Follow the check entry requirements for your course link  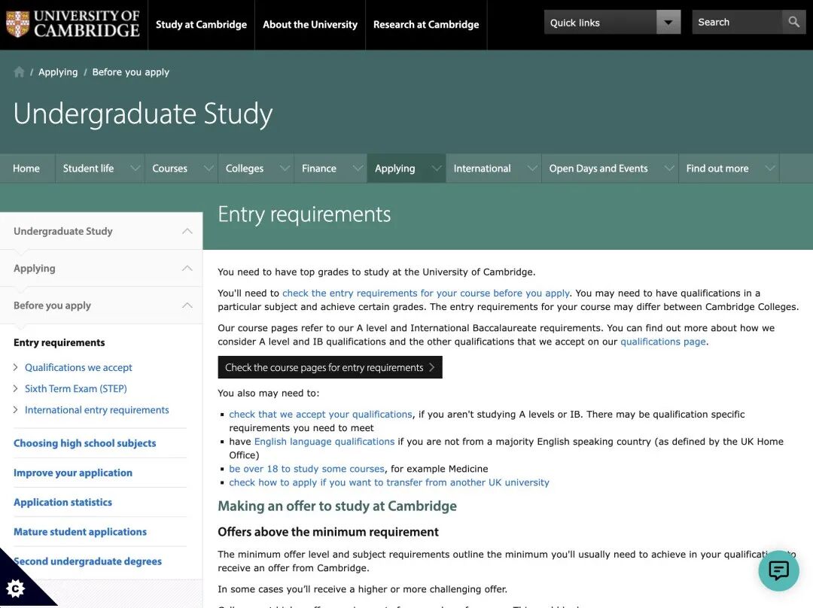click(x=425, y=293)
